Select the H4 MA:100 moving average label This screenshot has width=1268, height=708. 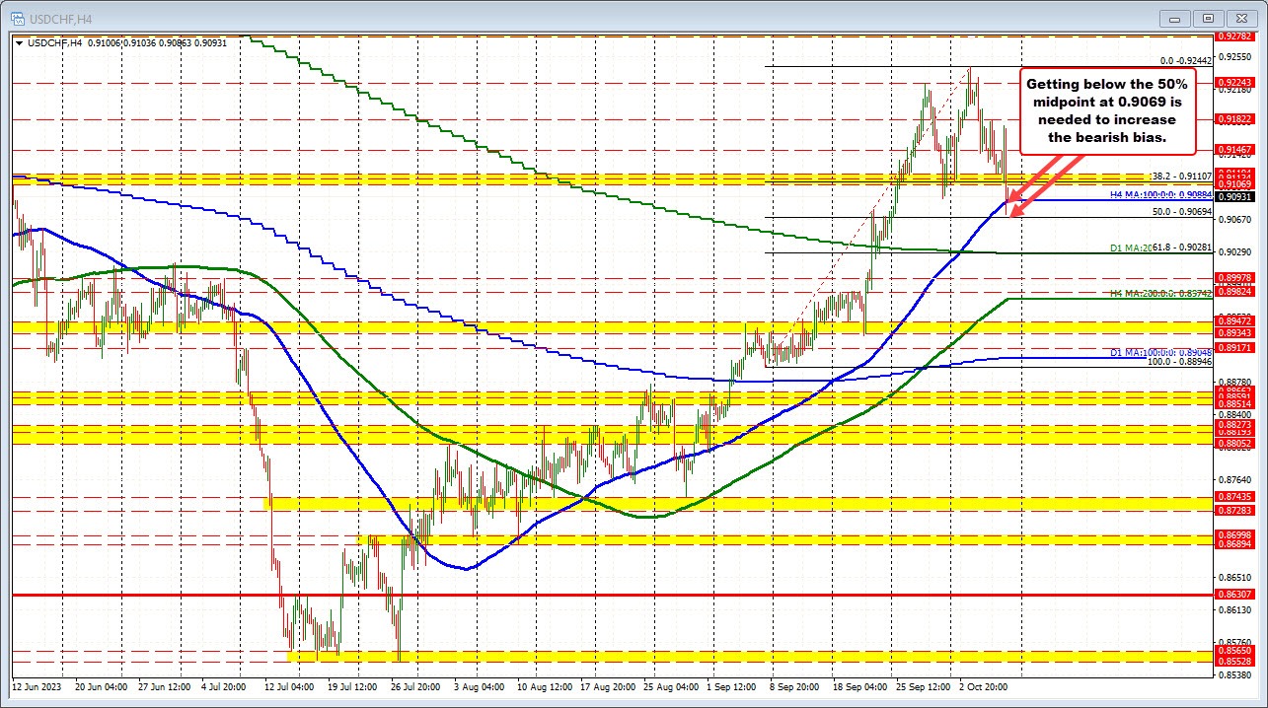pos(1159,195)
